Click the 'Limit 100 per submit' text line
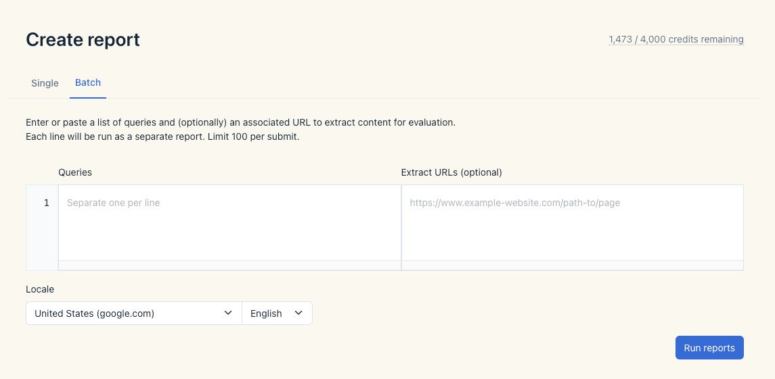 click(162, 136)
